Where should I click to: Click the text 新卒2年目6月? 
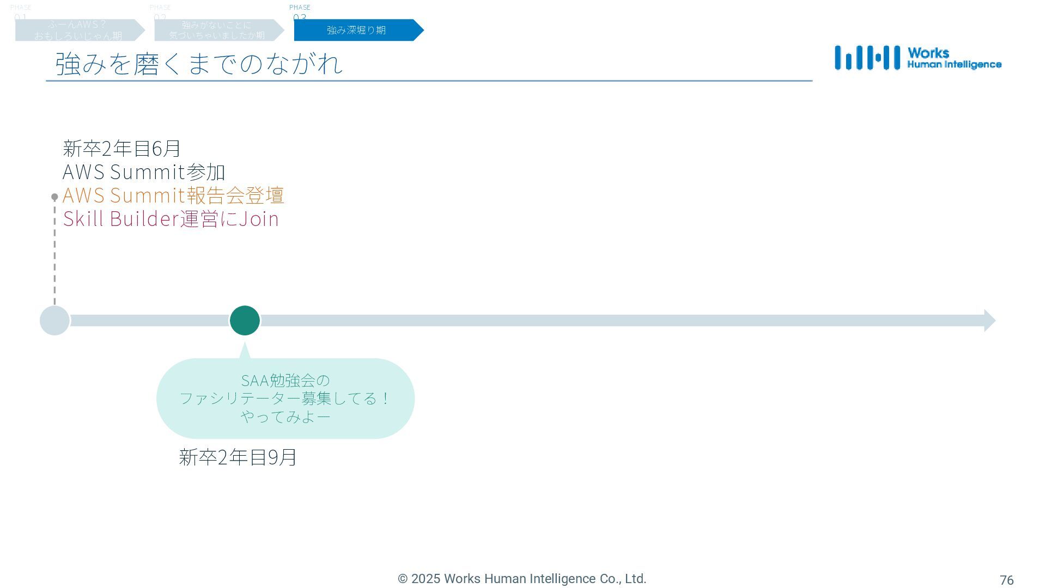121,148
